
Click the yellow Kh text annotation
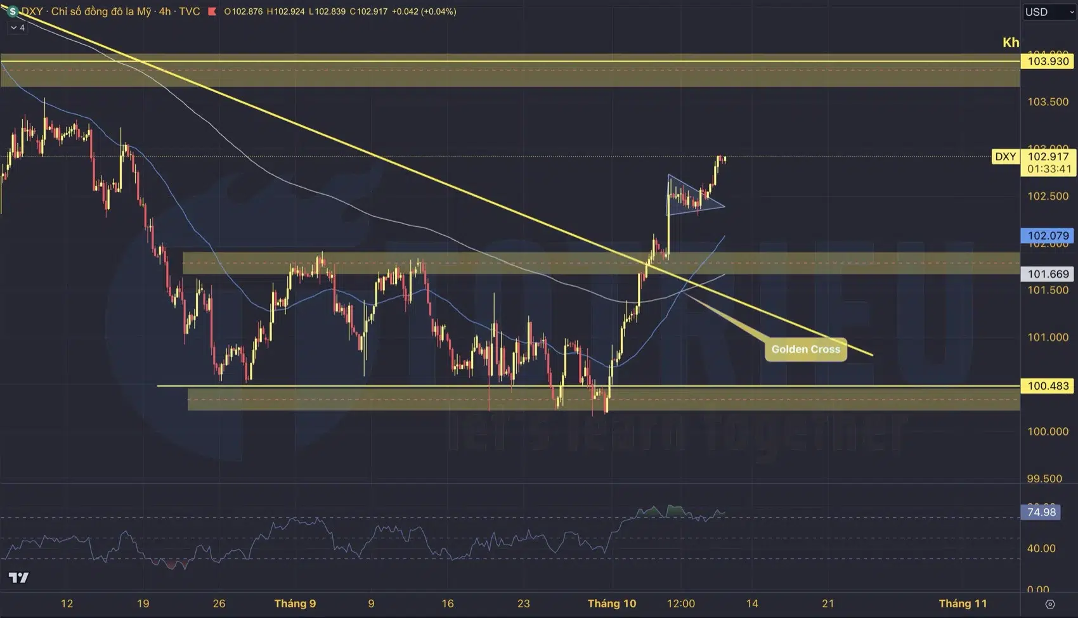1011,42
